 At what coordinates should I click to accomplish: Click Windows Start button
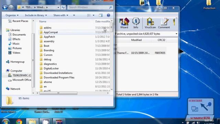(x=5, y=122)
